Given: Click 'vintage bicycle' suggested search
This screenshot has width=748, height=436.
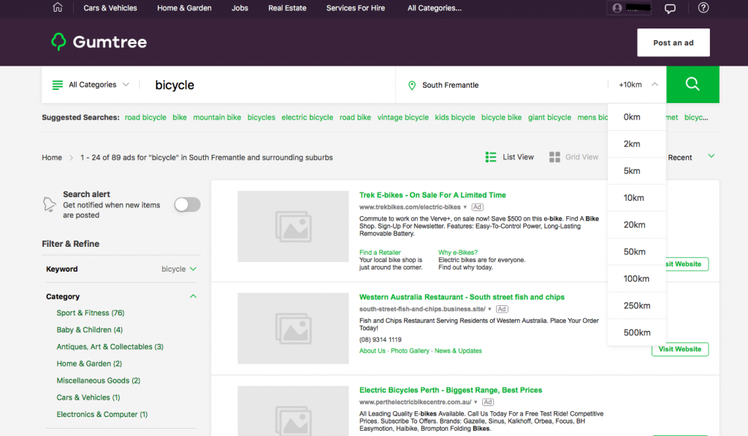Looking at the screenshot, I should pyautogui.click(x=402, y=118).
